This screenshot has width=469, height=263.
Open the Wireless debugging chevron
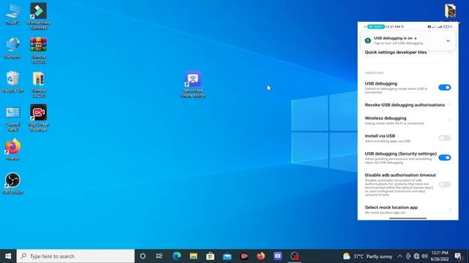pos(450,120)
